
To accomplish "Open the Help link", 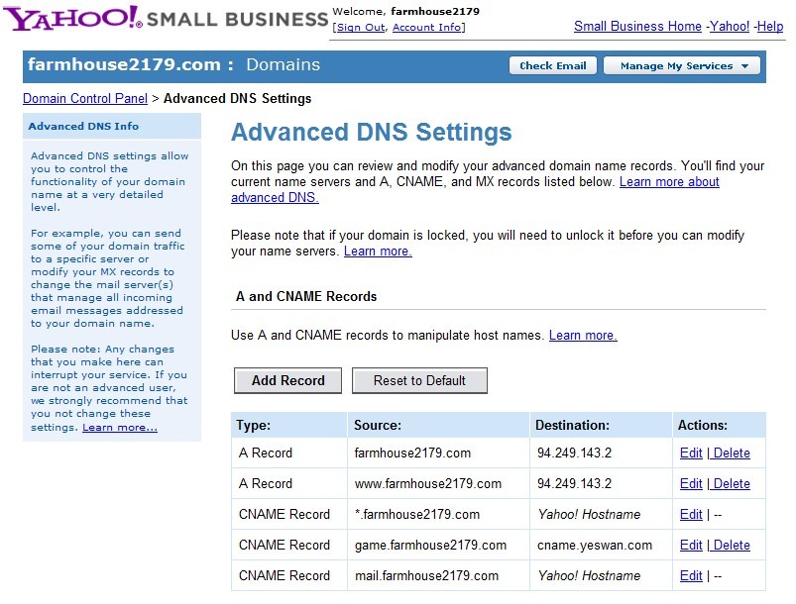I will (770, 27).
